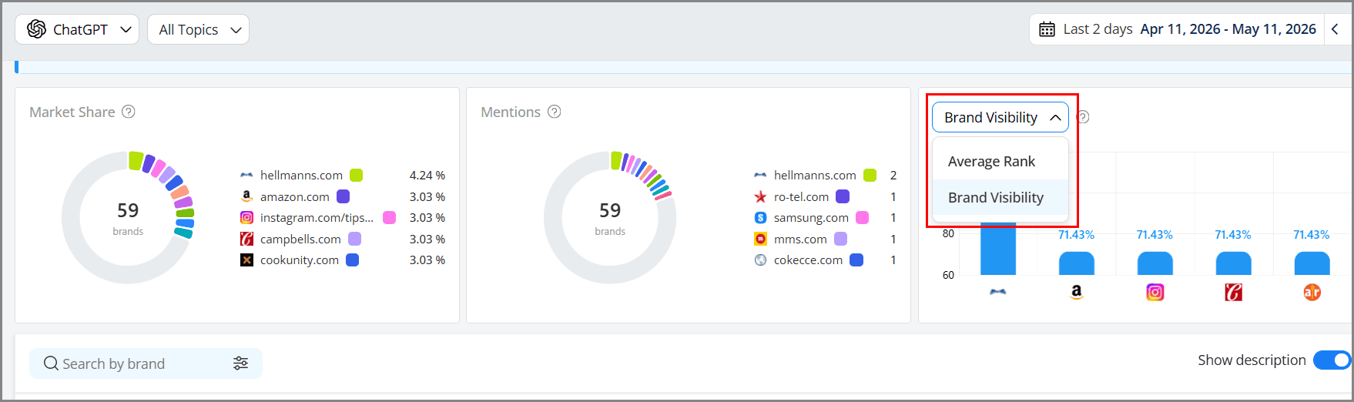Viewport: 1354px width, 402px height.
Task: Click the Campbell's logo in Market Share list
Action: 246,240
